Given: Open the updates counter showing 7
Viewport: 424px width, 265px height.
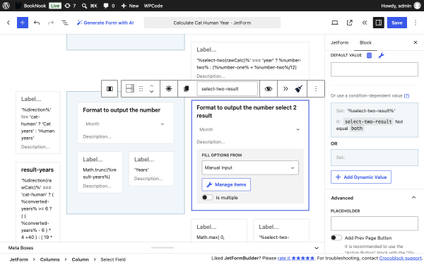Looking at the screenshot, I should pos(70,6).
